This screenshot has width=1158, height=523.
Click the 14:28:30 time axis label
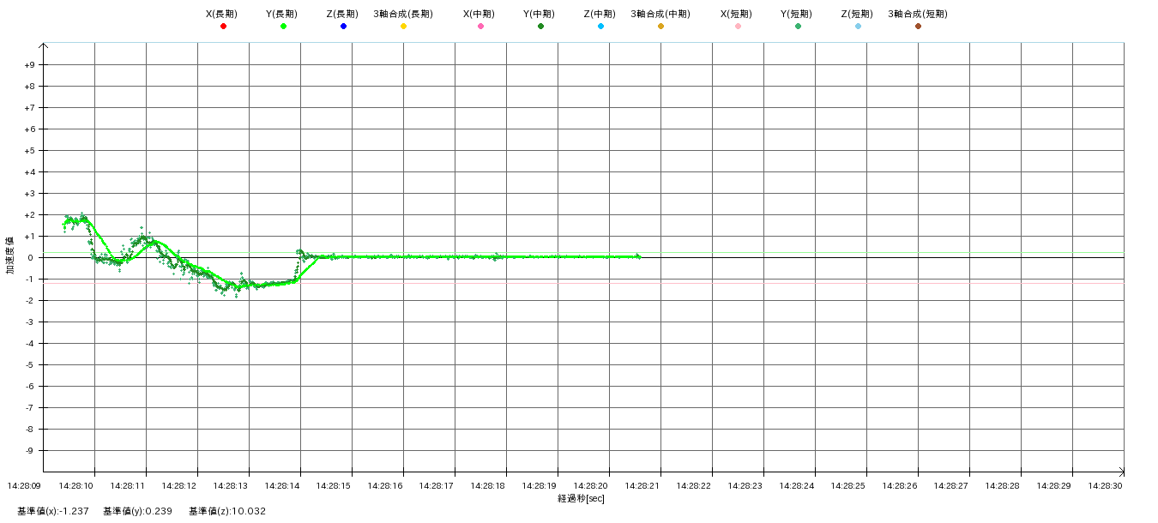pyautogui.click(x=1106, y=486)
